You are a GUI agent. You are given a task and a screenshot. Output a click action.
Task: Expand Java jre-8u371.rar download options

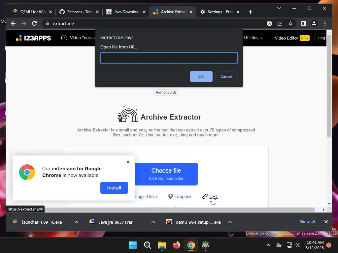[x=153, y=222]
